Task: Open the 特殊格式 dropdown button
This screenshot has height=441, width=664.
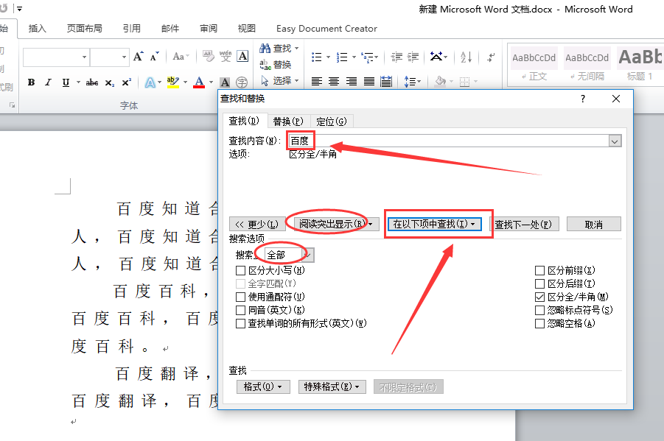Action: pos(332,387)
